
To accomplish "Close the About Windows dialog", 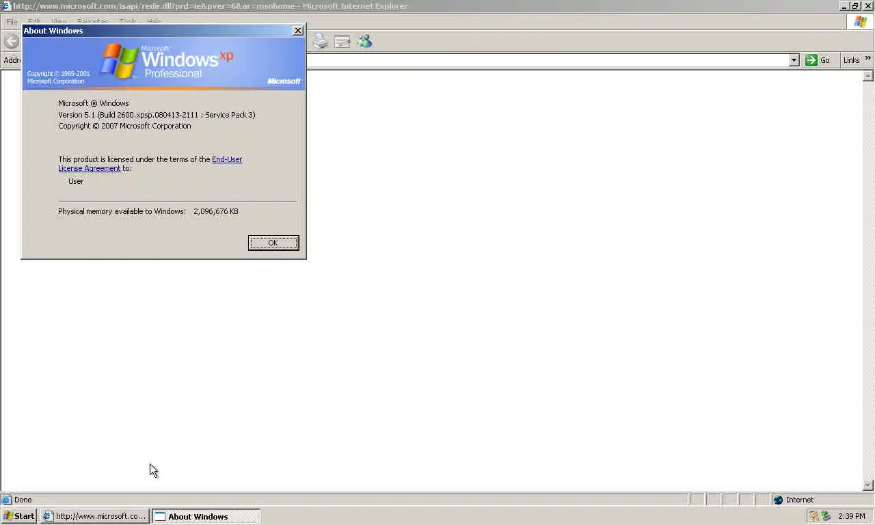I will [x=298, y=31].
